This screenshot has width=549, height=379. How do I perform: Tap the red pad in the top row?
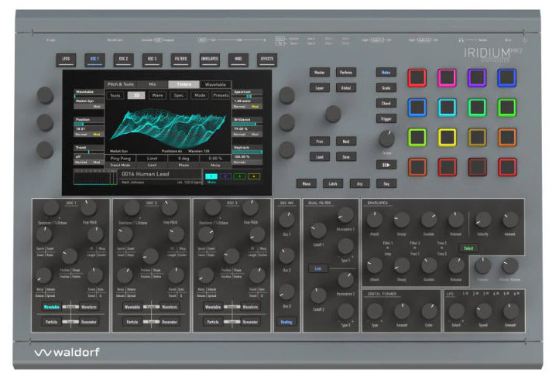click(417, 77)
